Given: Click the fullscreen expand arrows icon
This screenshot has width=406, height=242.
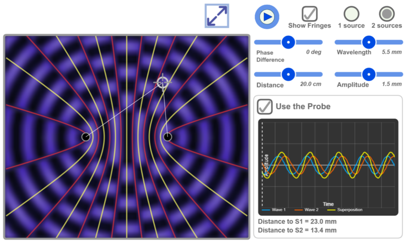Looking at the screenshot, I should click(217, 16).
